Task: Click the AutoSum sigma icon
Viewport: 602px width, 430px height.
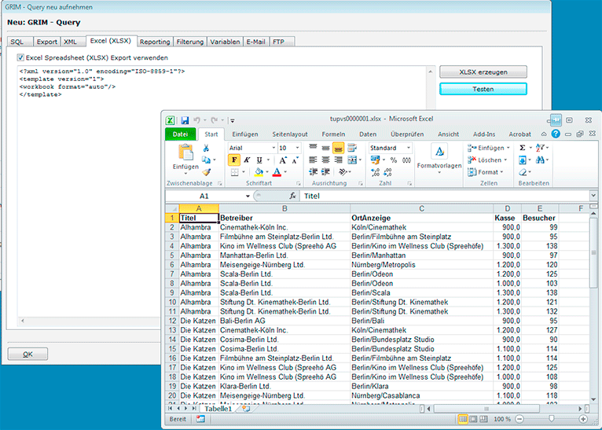Action: (523, 148)
